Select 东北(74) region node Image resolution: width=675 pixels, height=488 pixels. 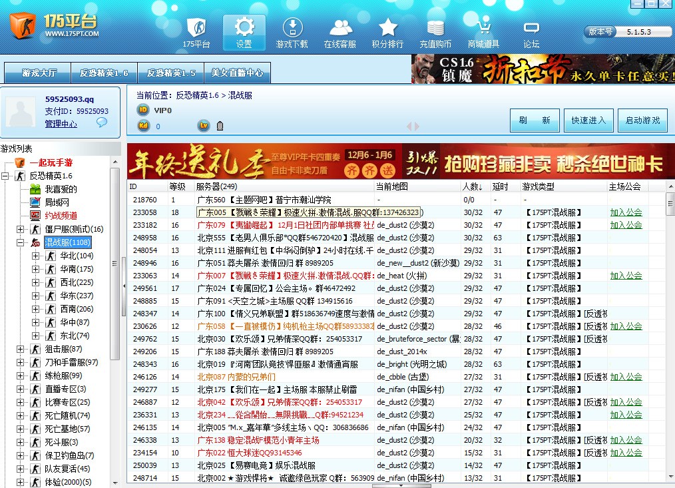tap(75, 336)
